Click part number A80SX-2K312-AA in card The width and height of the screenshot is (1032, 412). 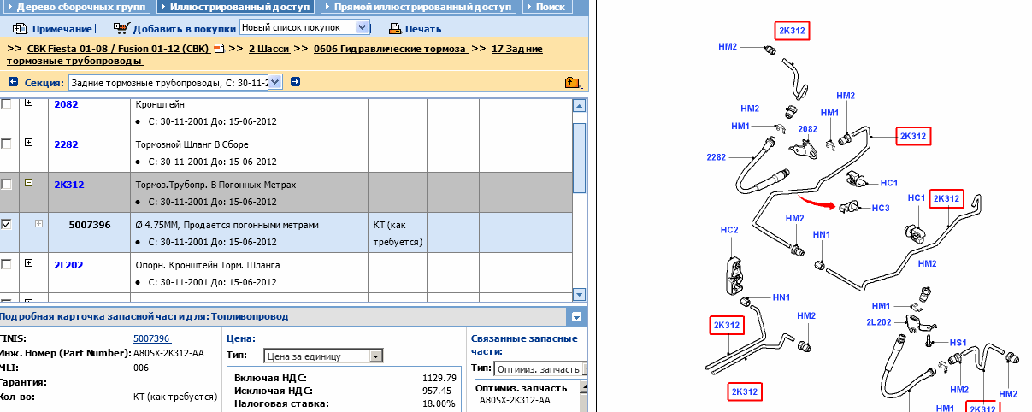click(168, 352)
